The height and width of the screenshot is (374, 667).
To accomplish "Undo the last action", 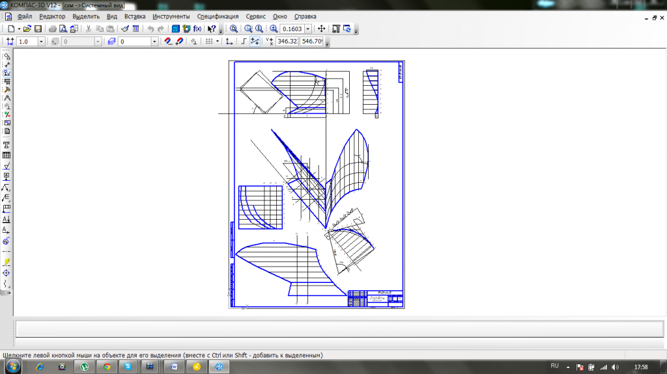I will point(150,29).
